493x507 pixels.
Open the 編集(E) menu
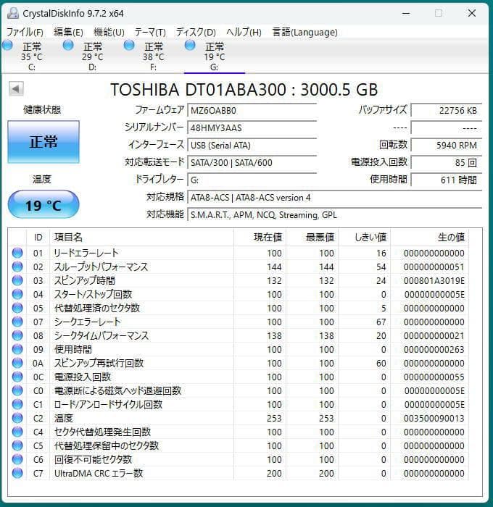(x=68, y=32)
